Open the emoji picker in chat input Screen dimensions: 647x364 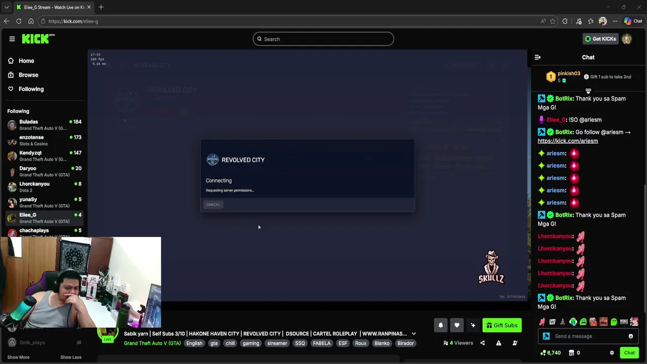[630, 336]
